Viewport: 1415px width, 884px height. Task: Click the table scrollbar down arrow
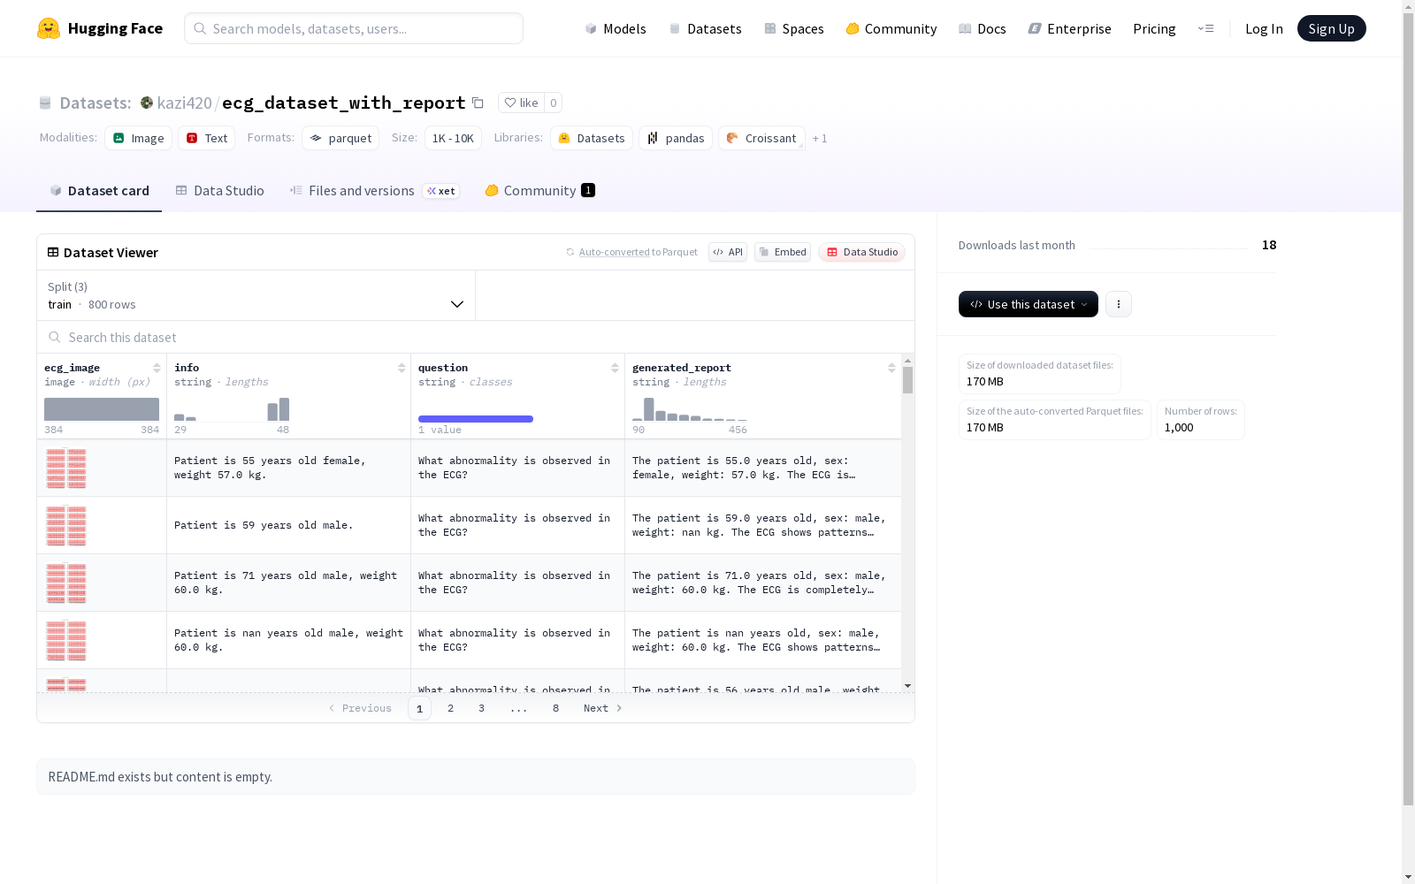coord(907,686)
